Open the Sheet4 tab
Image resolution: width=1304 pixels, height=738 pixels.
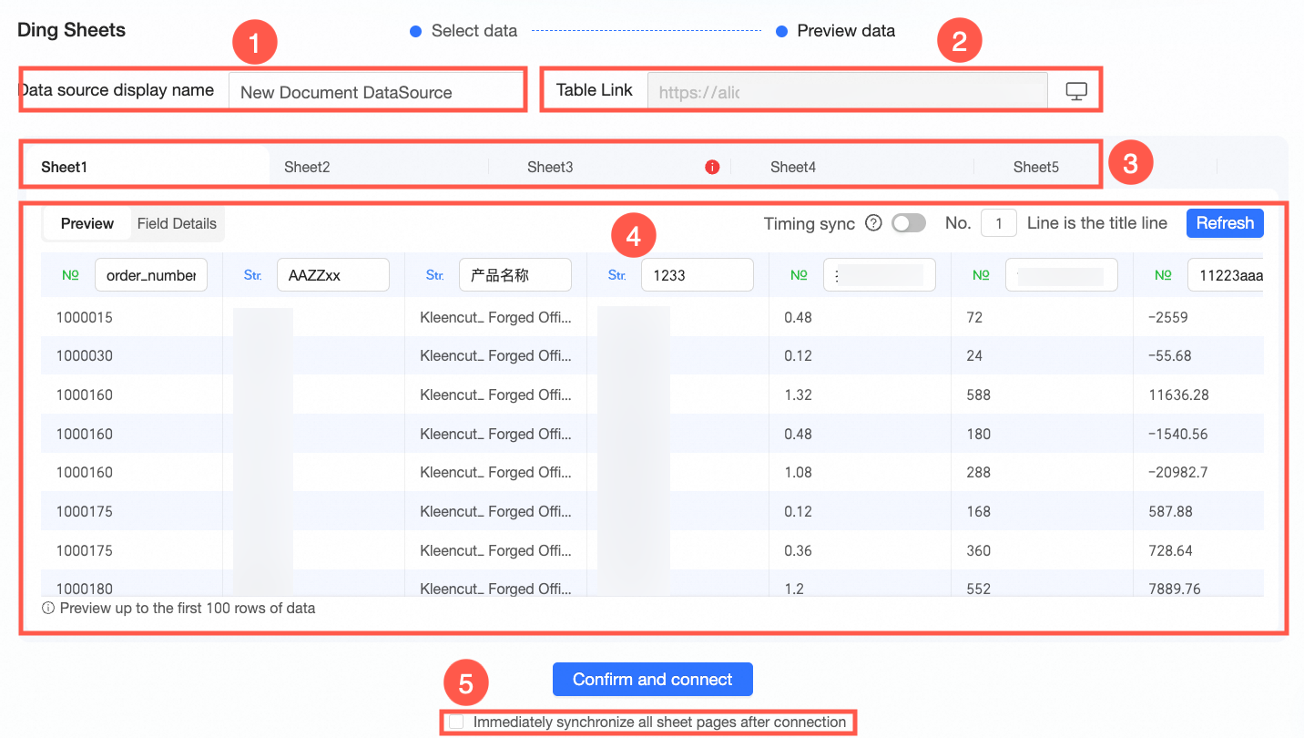click(x=793, y=167)
